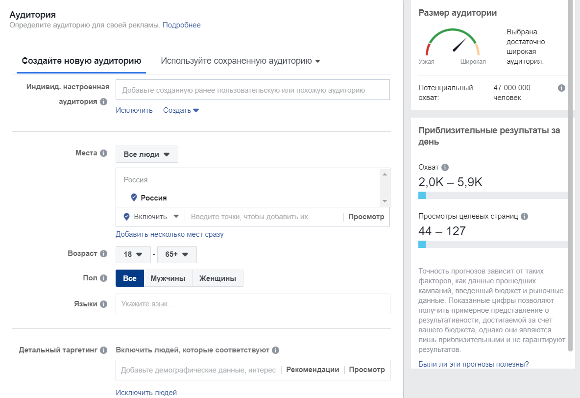Click info icon beside Языки label

click(x=103, y=304)
